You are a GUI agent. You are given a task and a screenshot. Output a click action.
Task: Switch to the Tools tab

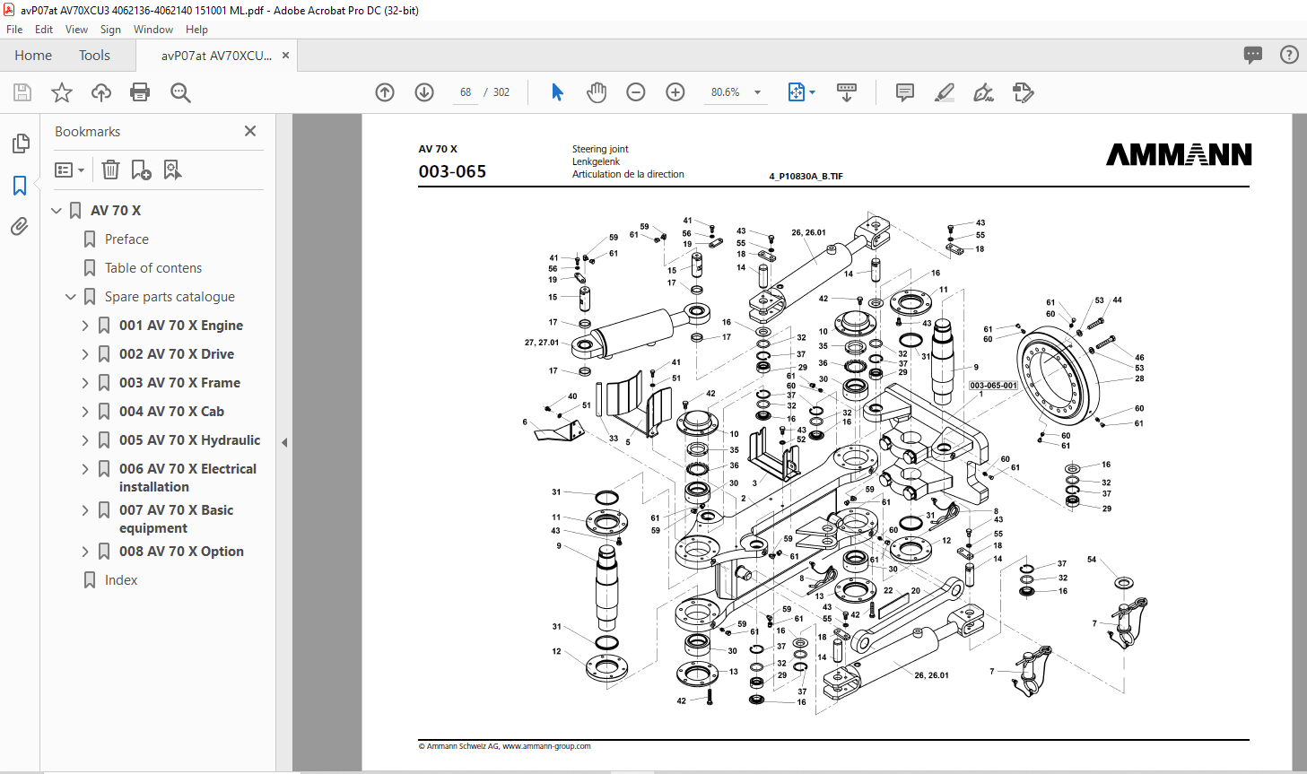94,56
